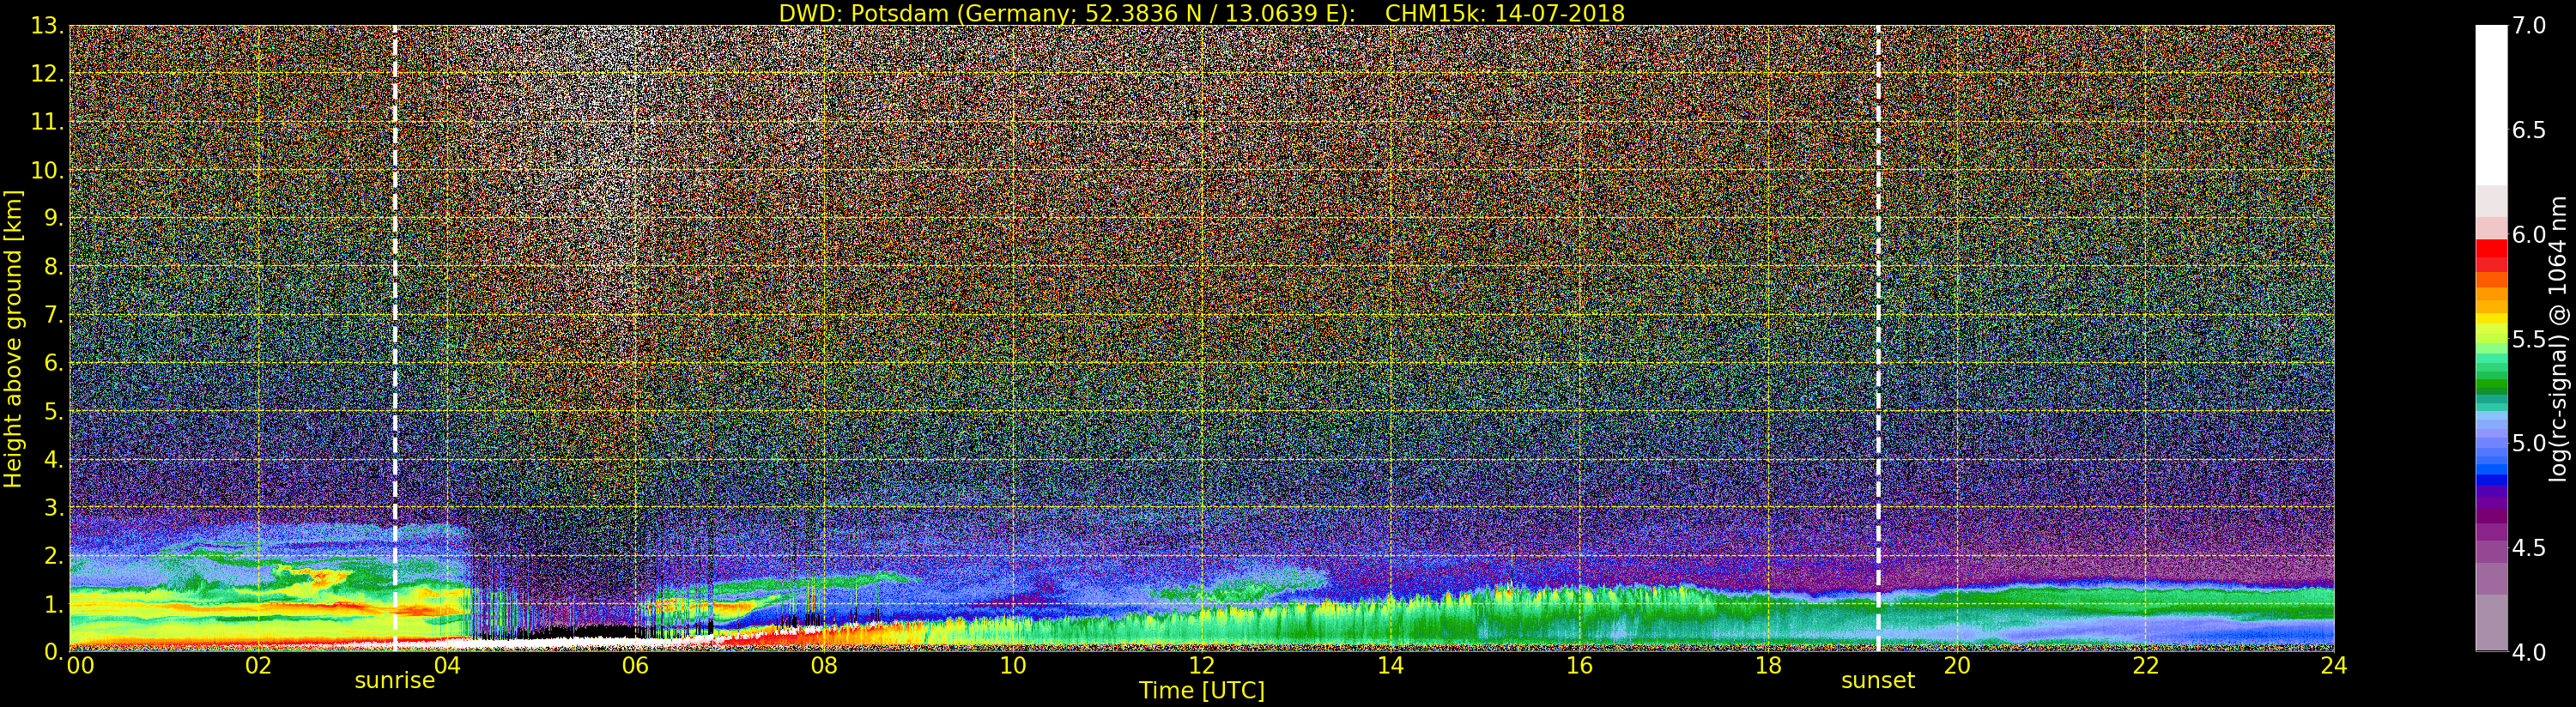This screenshot has width=2576, height=707.
Task: Click the height axis tick '7.'
Action: coord(54,315)
